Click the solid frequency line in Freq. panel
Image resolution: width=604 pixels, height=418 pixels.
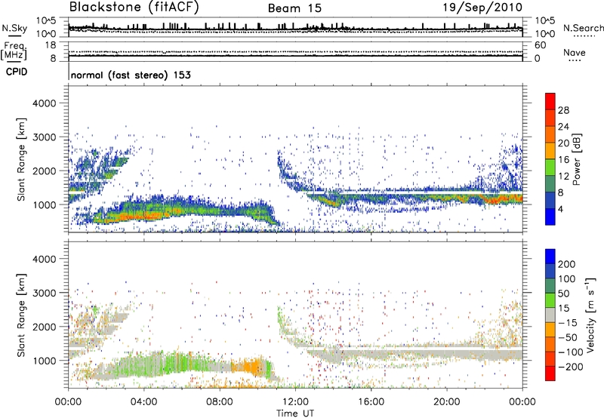click(x=295, y=56)
